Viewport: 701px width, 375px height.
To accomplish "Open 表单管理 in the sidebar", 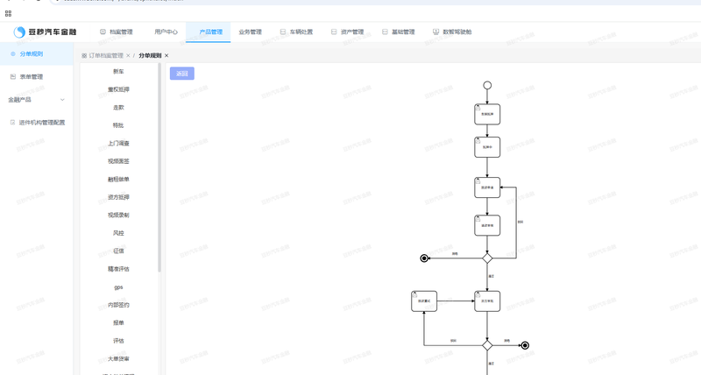I will [x=31, y=77].
